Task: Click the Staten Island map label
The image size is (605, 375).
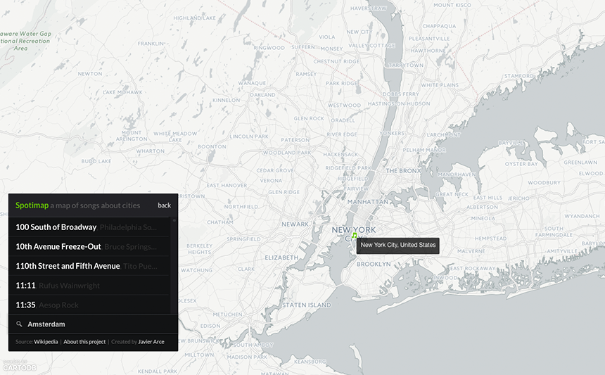Action: (306, 305)
